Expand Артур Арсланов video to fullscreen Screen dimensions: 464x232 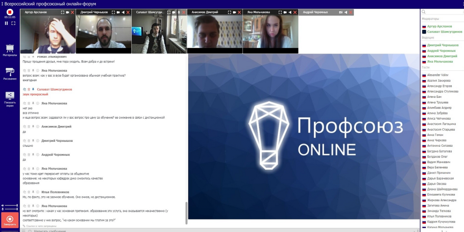(63, 12)
